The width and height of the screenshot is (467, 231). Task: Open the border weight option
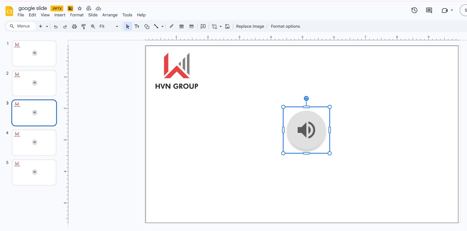[x=182, y=27]
